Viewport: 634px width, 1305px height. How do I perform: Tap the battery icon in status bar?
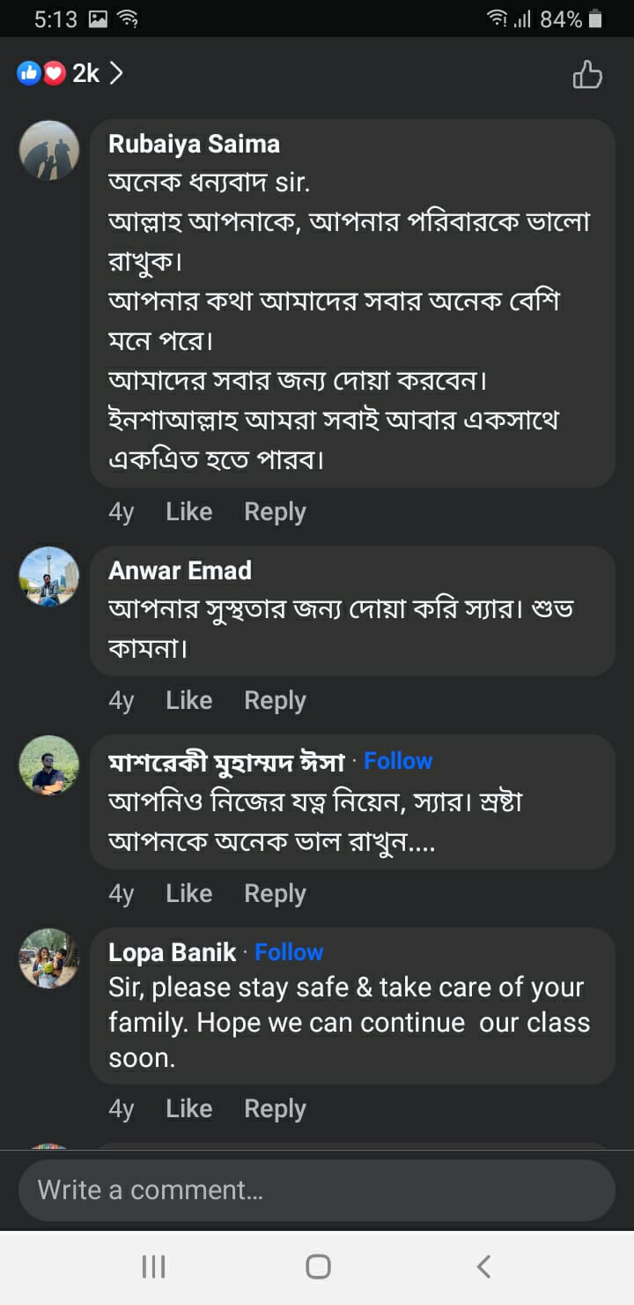[x=596, y=19]
